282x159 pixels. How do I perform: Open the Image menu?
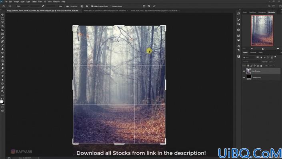point(16,2)
